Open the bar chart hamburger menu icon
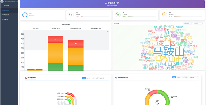 (108, 31)
